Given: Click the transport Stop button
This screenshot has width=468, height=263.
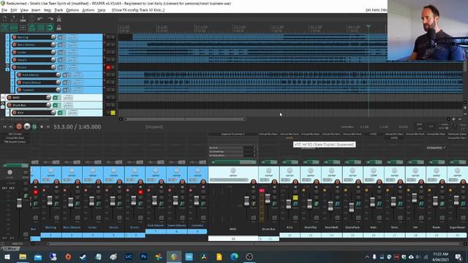Looking at the screenshot, I should click(42, 126).
